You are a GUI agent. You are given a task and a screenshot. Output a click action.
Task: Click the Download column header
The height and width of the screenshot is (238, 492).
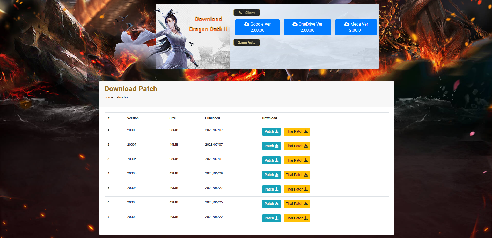point(269,118)
